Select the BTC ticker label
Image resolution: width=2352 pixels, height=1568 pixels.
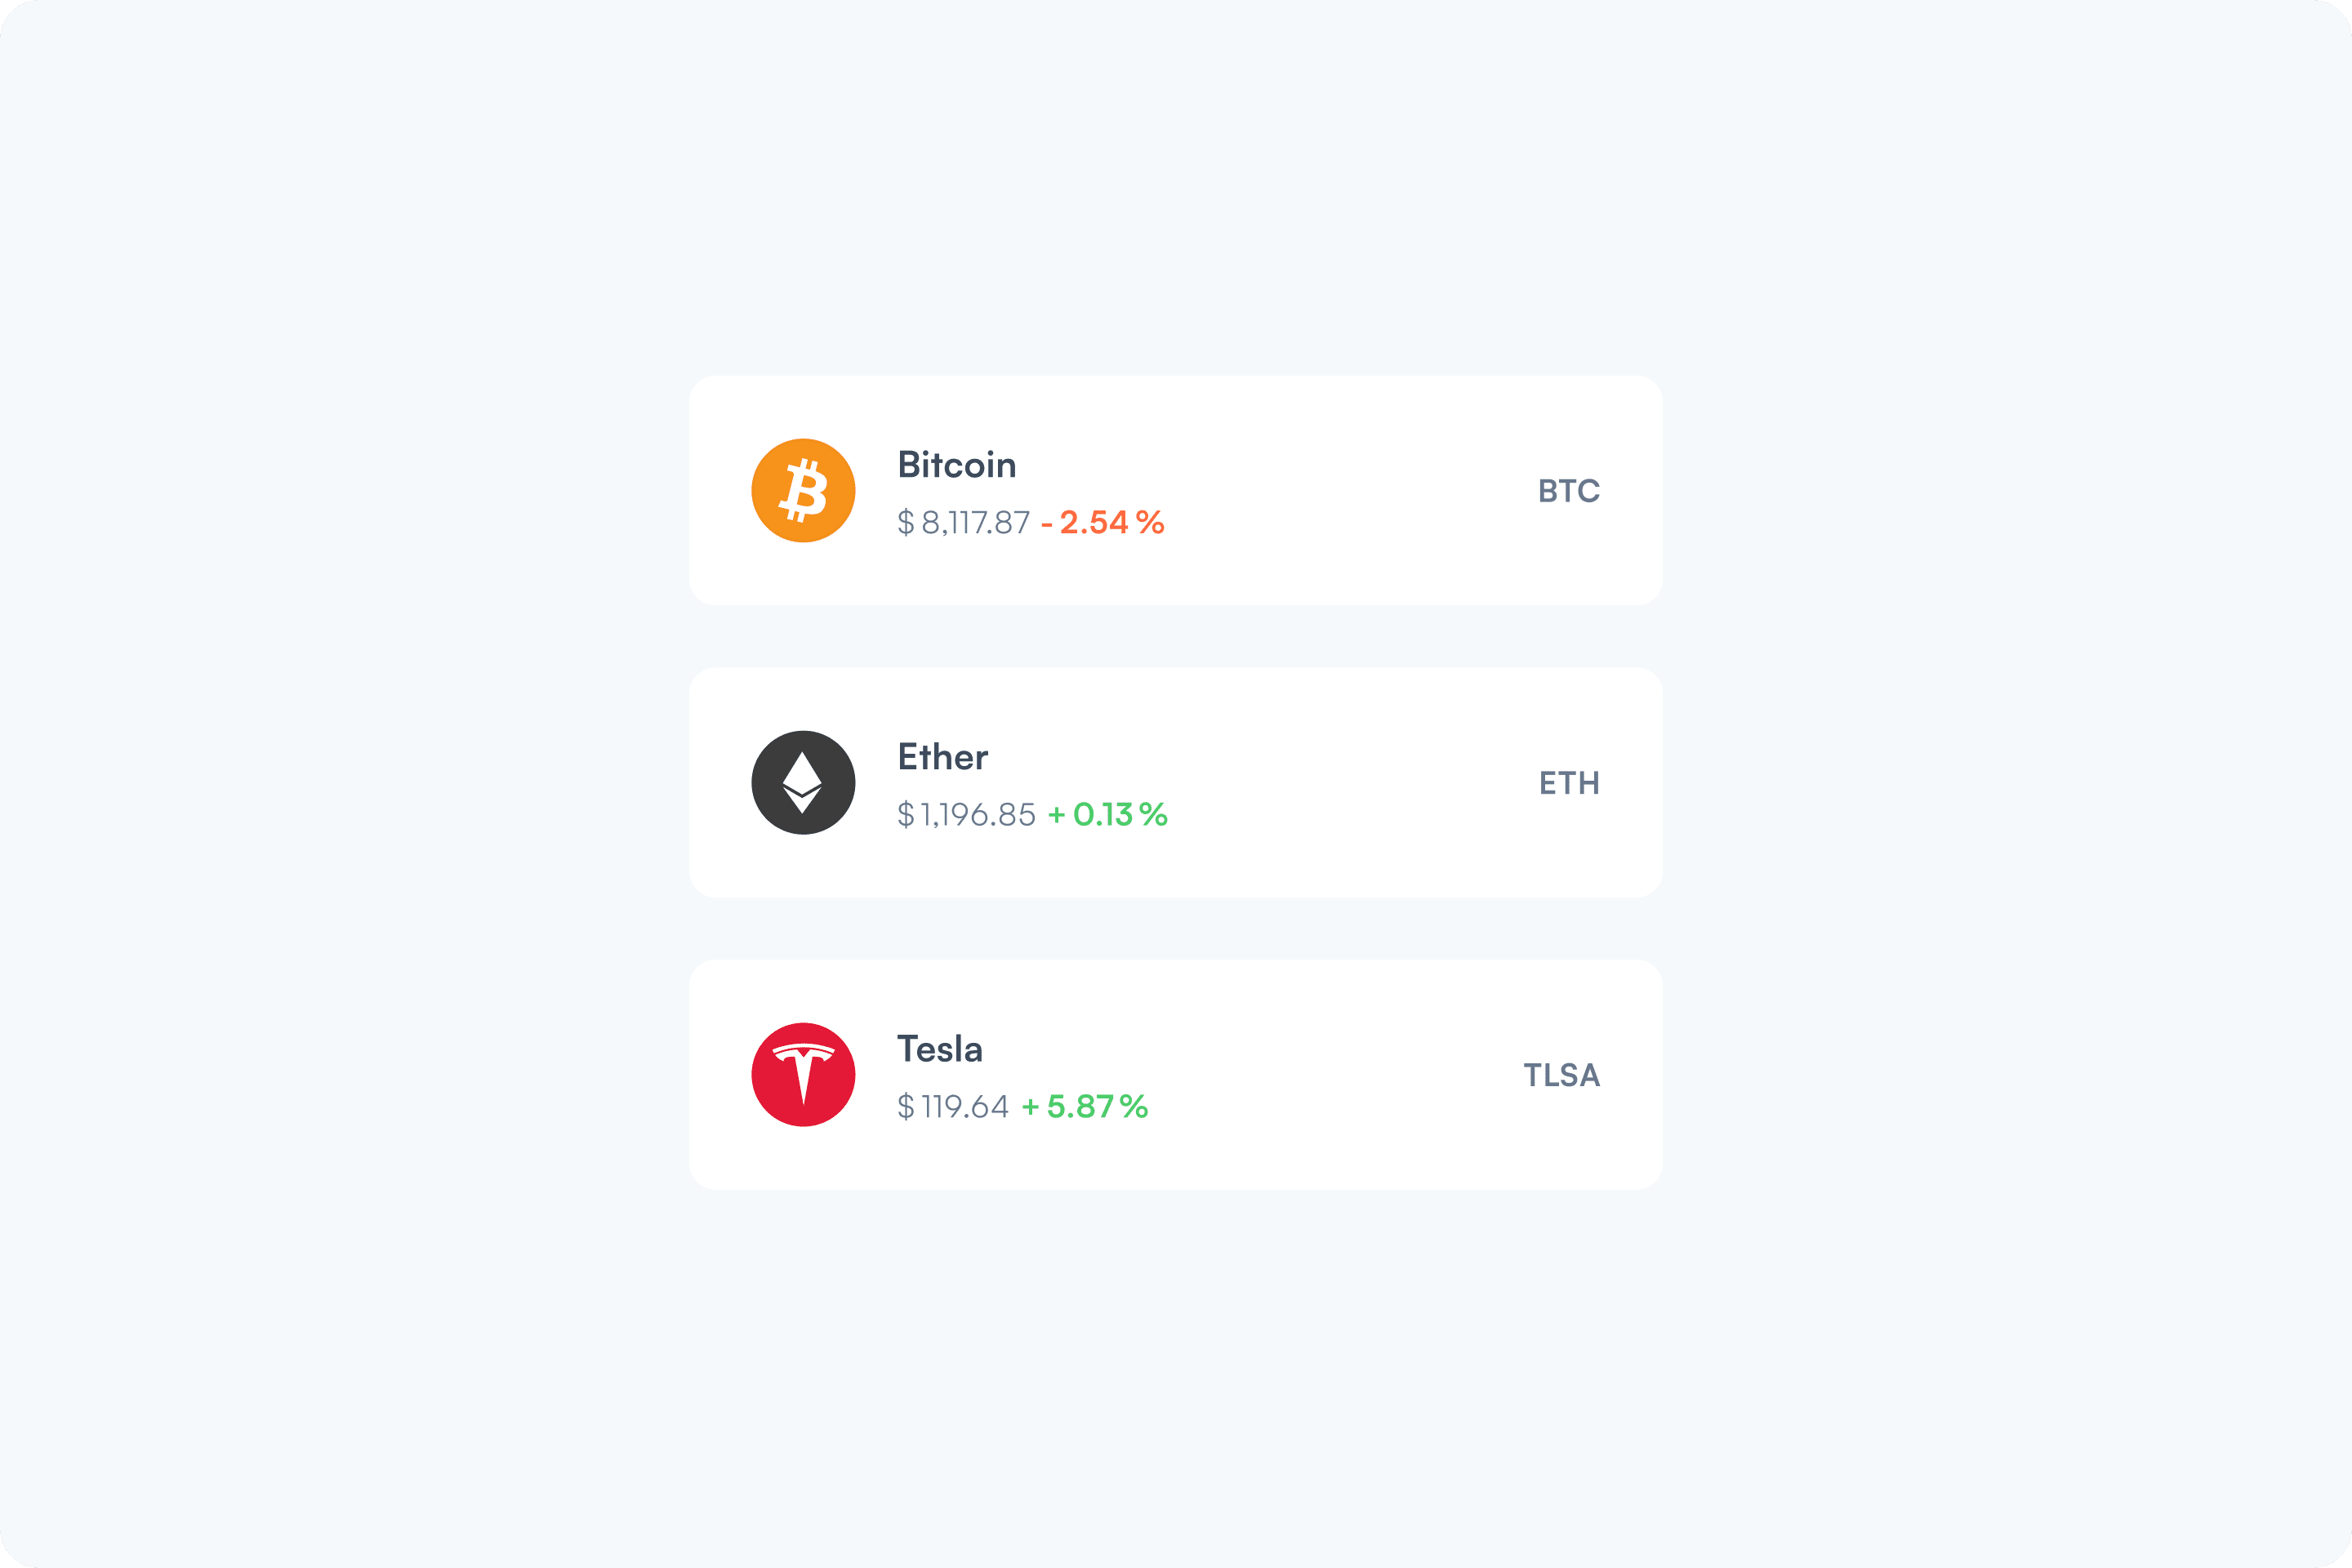coord(1569,491)
